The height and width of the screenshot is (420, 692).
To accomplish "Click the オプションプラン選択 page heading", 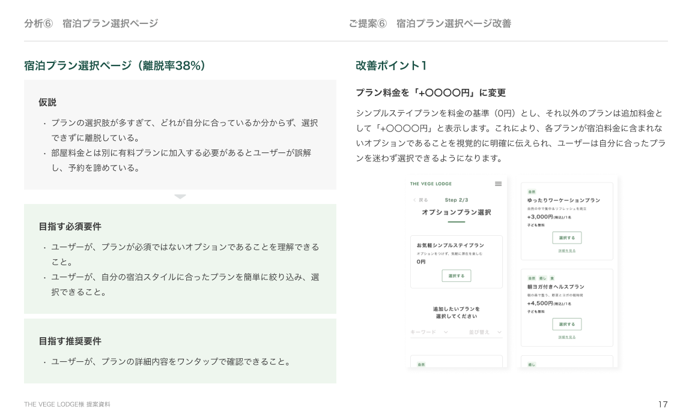I will click(457, 212).
